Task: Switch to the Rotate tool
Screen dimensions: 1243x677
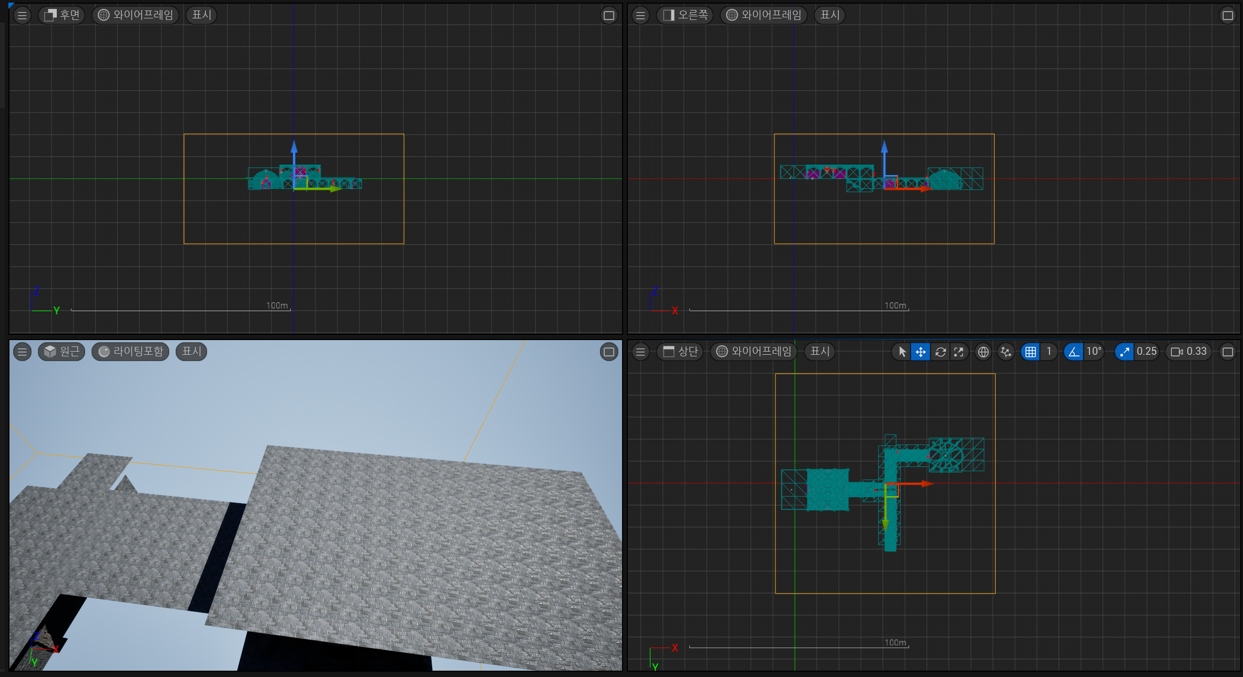Action: (940, 352)
